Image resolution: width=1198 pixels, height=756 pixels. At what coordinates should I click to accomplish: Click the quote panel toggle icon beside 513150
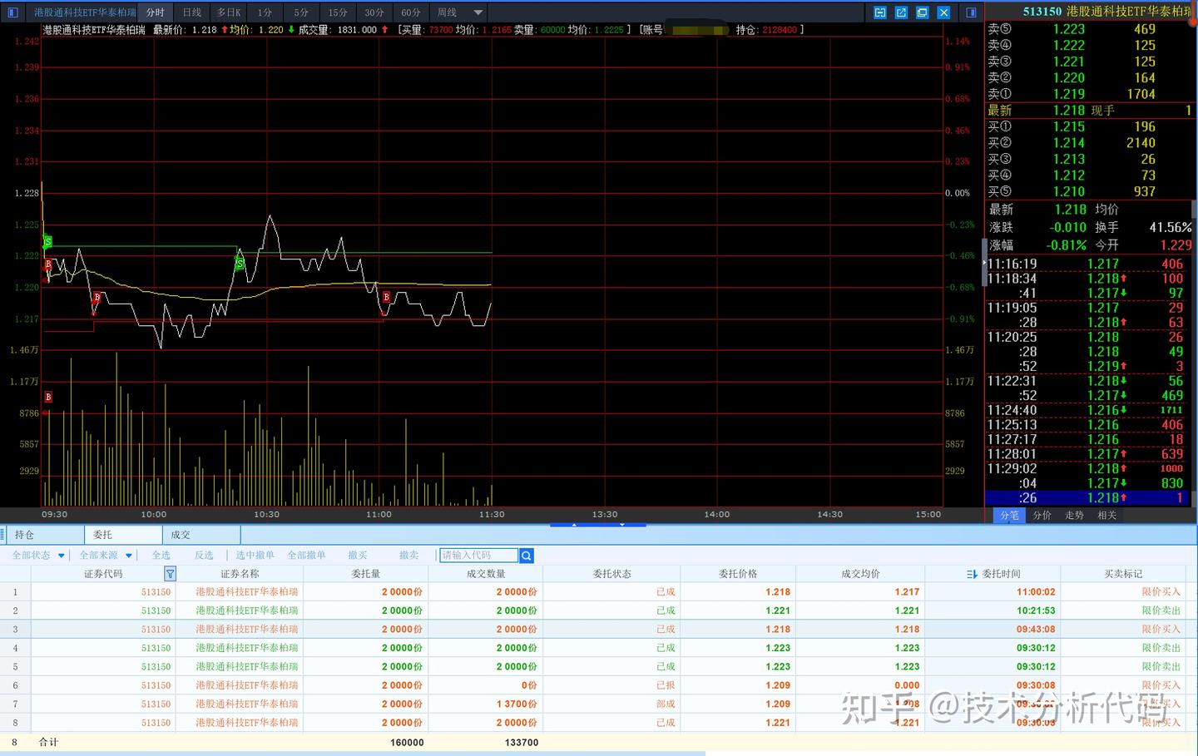[971, 12]
